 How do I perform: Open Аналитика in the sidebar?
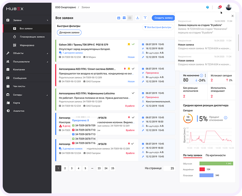19,111
